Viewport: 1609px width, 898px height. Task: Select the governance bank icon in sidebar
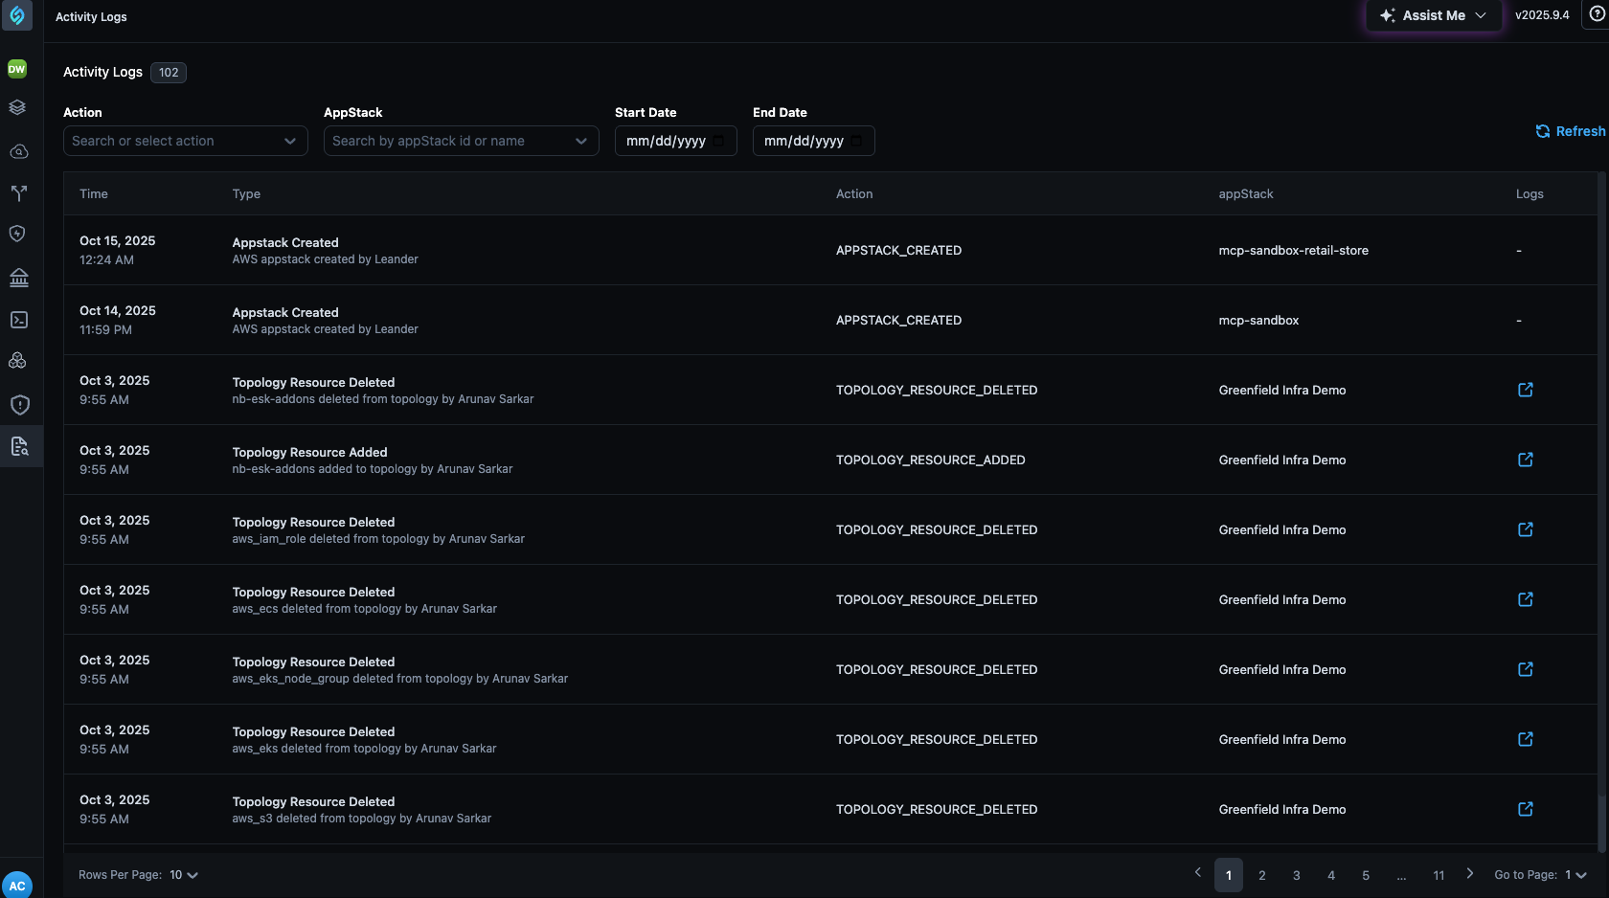(17, 277)
